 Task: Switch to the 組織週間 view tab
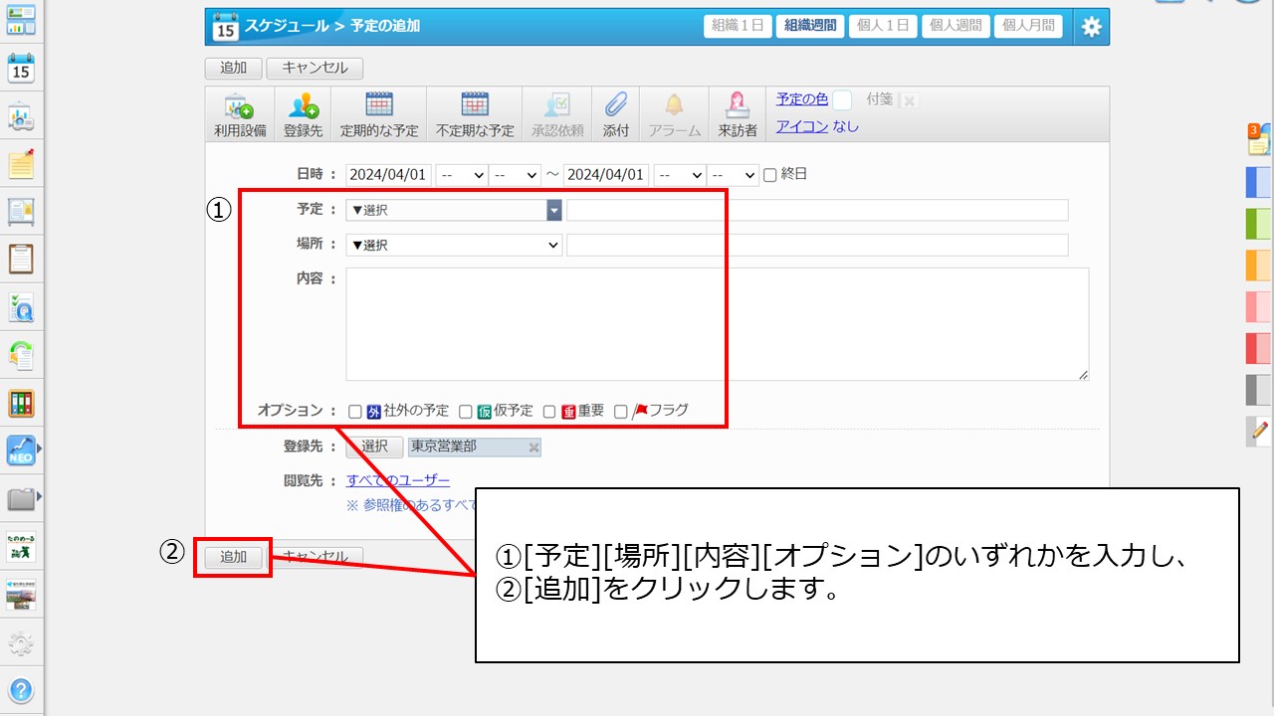pyautogui.click(x=809, y=27)
